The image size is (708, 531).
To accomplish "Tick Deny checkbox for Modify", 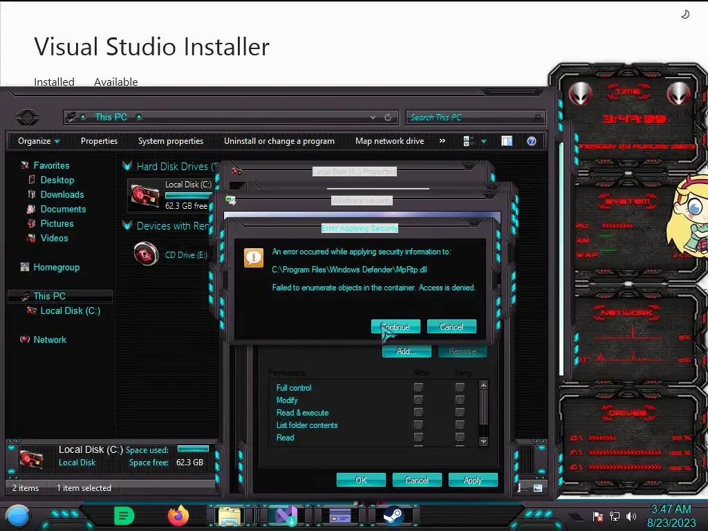I will (x=460, y=400).
